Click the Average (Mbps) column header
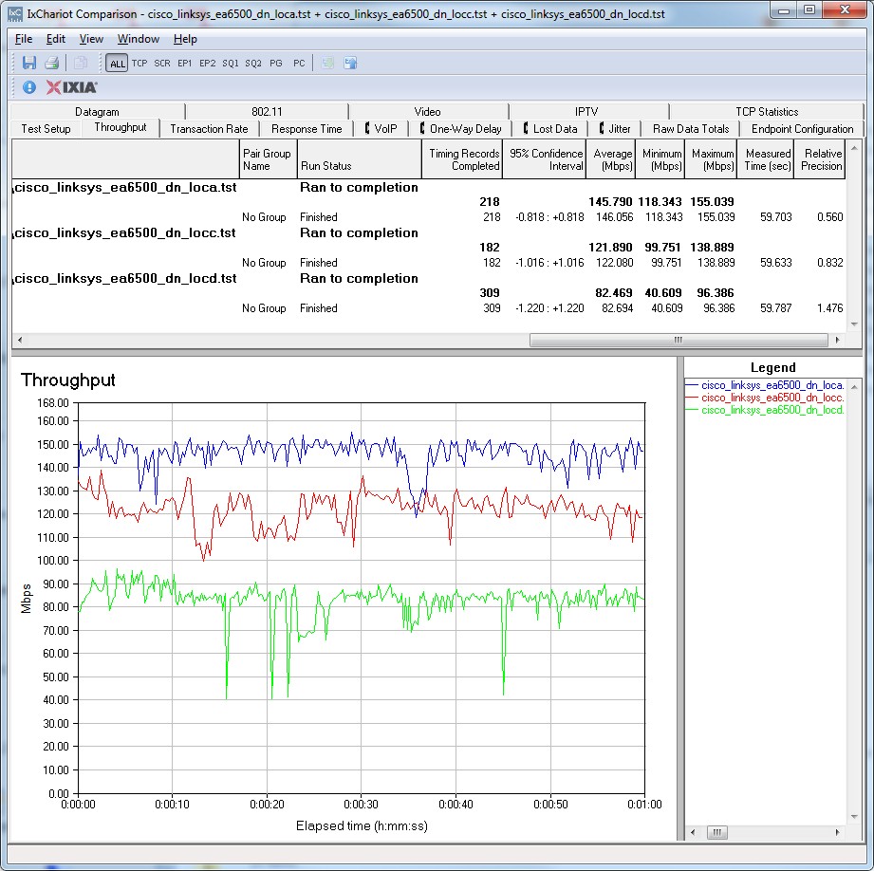The image size is (874, 871). tap(610, 159)
